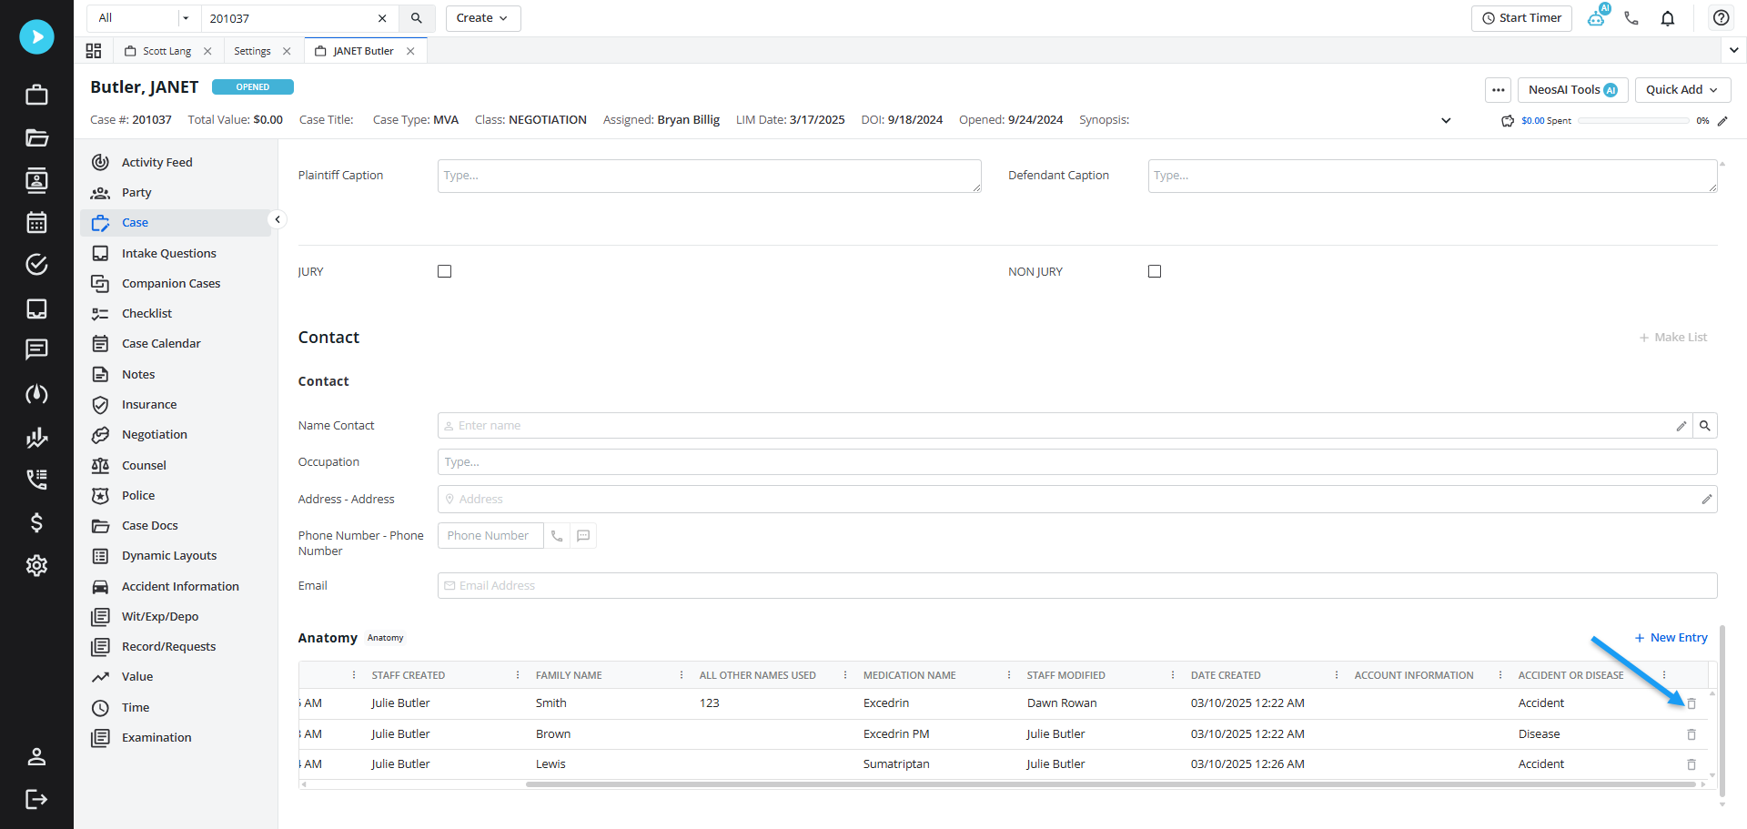
Task: Click the Make List link
Action: pyautogui.click(x=1673, y=338)
